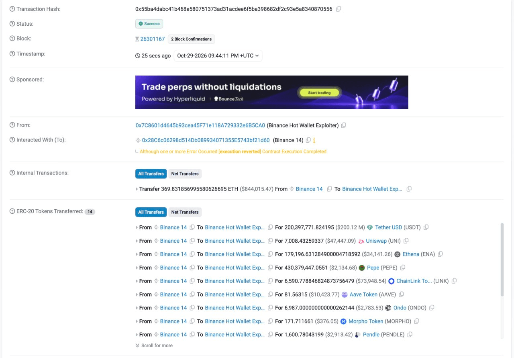Screen dimensions: 514x358
Task: Open block 26301167 link
Action: pyautogui.click(x=153, y=39)
